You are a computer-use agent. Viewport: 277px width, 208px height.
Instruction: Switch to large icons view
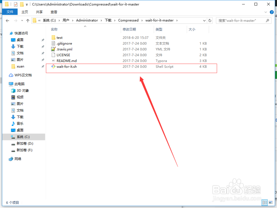[x=271, y=202]
